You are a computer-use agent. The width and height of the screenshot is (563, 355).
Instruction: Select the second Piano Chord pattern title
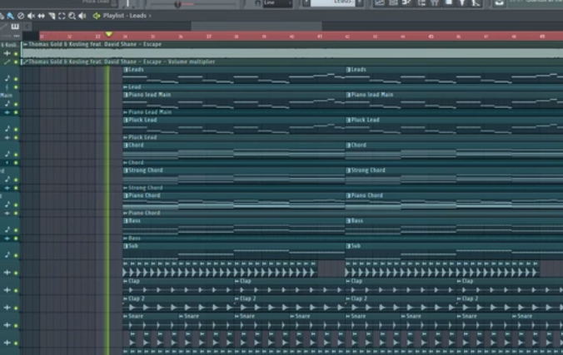[x=367, y=195]
